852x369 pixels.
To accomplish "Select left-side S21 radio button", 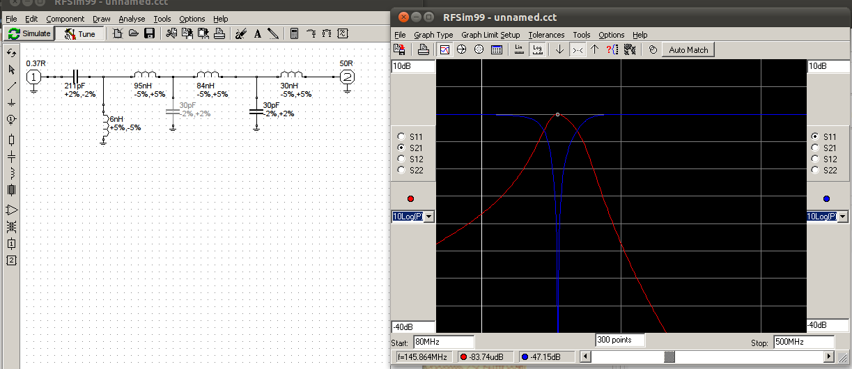I will (401, 148).
